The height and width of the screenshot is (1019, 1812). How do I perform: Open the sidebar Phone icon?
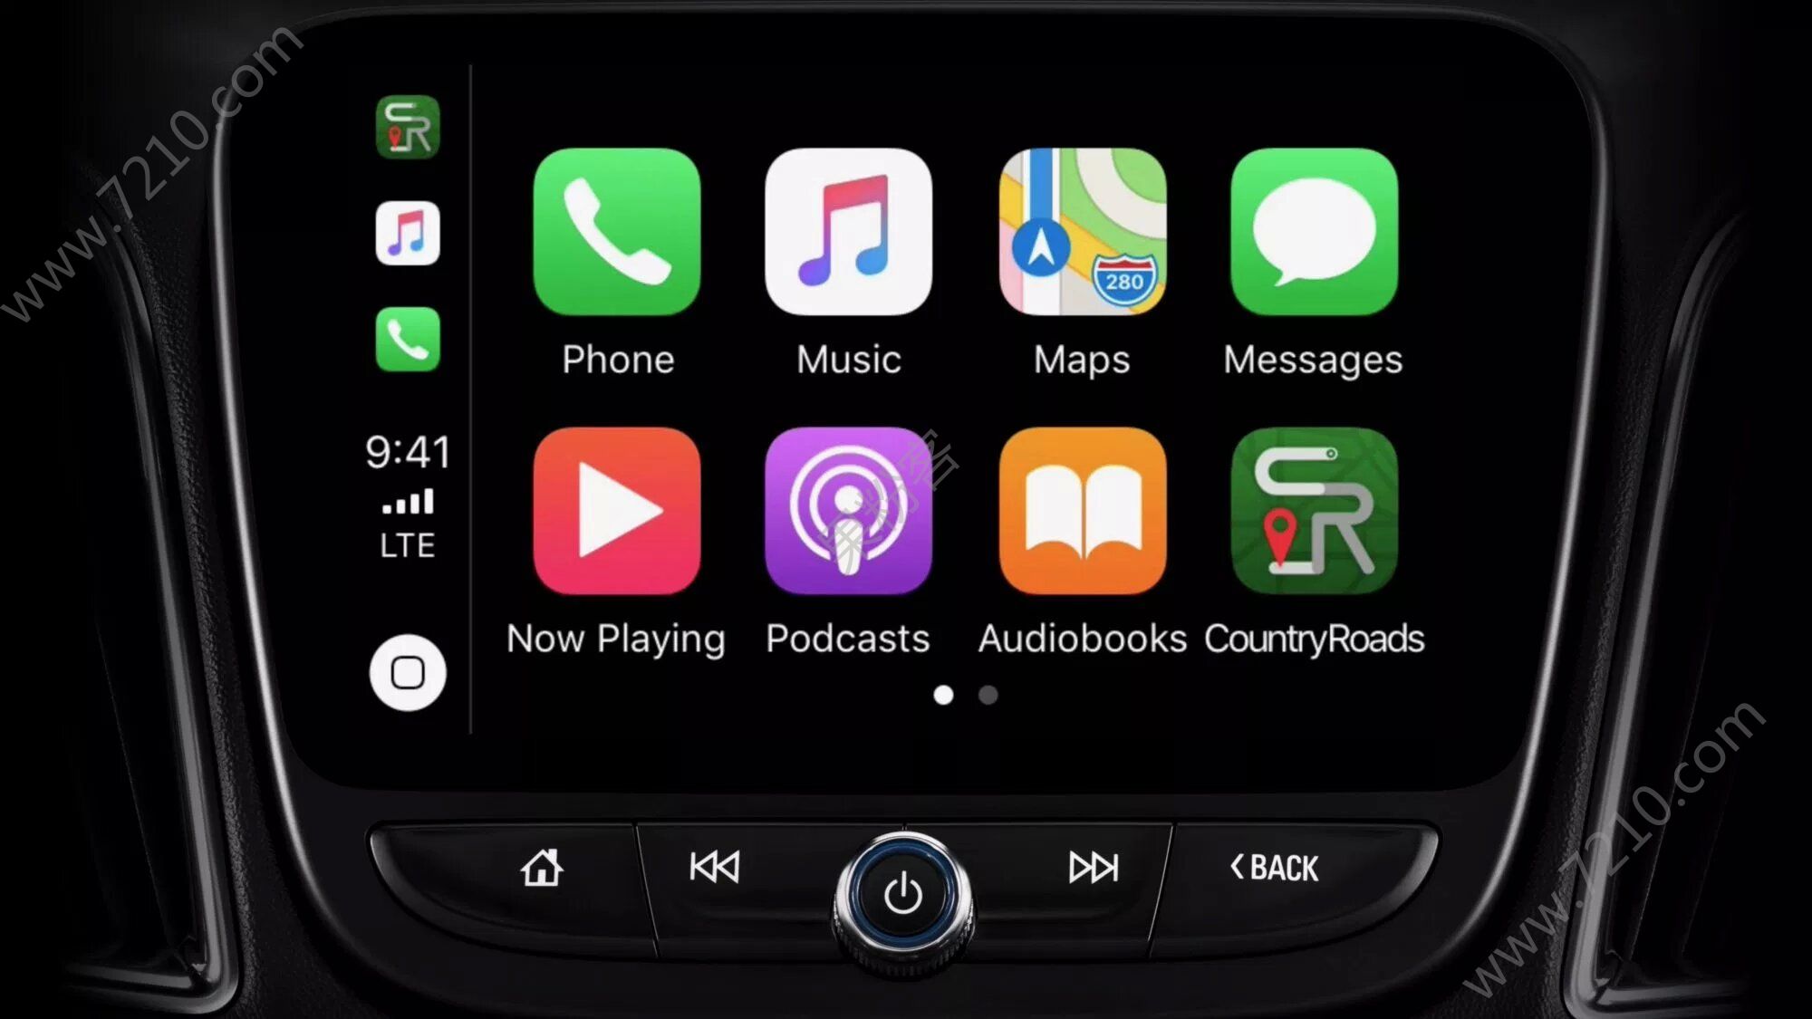pos(406,342)
